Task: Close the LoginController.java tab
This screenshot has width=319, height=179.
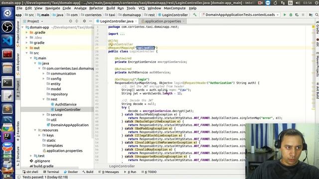Action: coord(136,21)
